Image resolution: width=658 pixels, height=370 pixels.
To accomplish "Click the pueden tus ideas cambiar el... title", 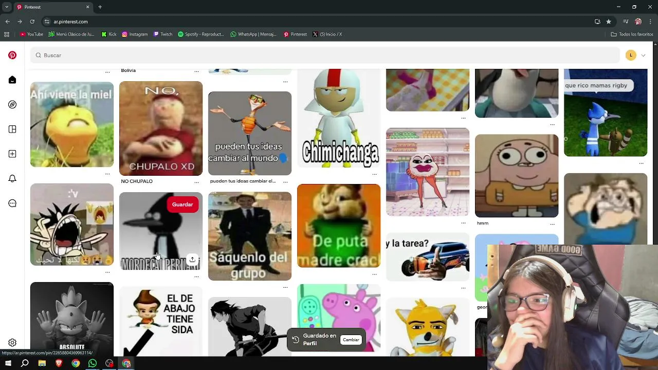I will (243, 181).
